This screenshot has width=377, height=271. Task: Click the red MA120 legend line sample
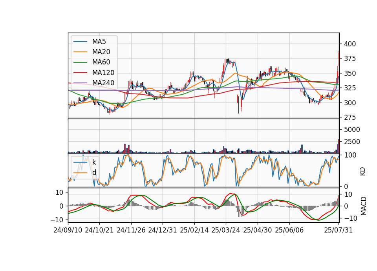tap(80, 73)
